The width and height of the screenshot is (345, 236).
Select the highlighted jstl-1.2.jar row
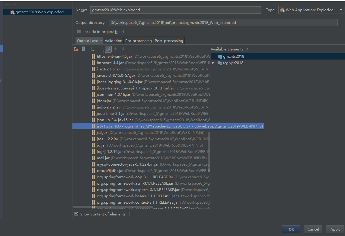(168, 126)
